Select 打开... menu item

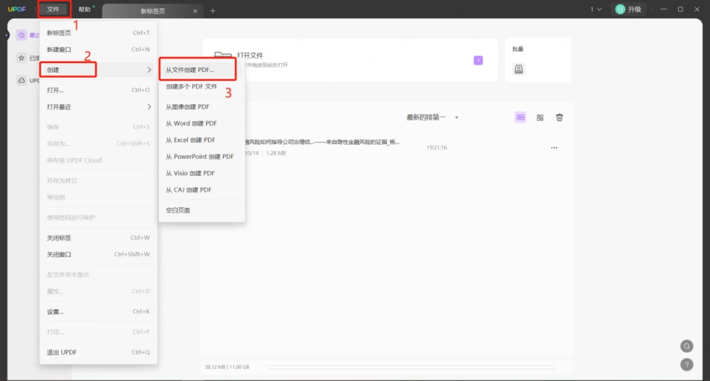(98, 90)
